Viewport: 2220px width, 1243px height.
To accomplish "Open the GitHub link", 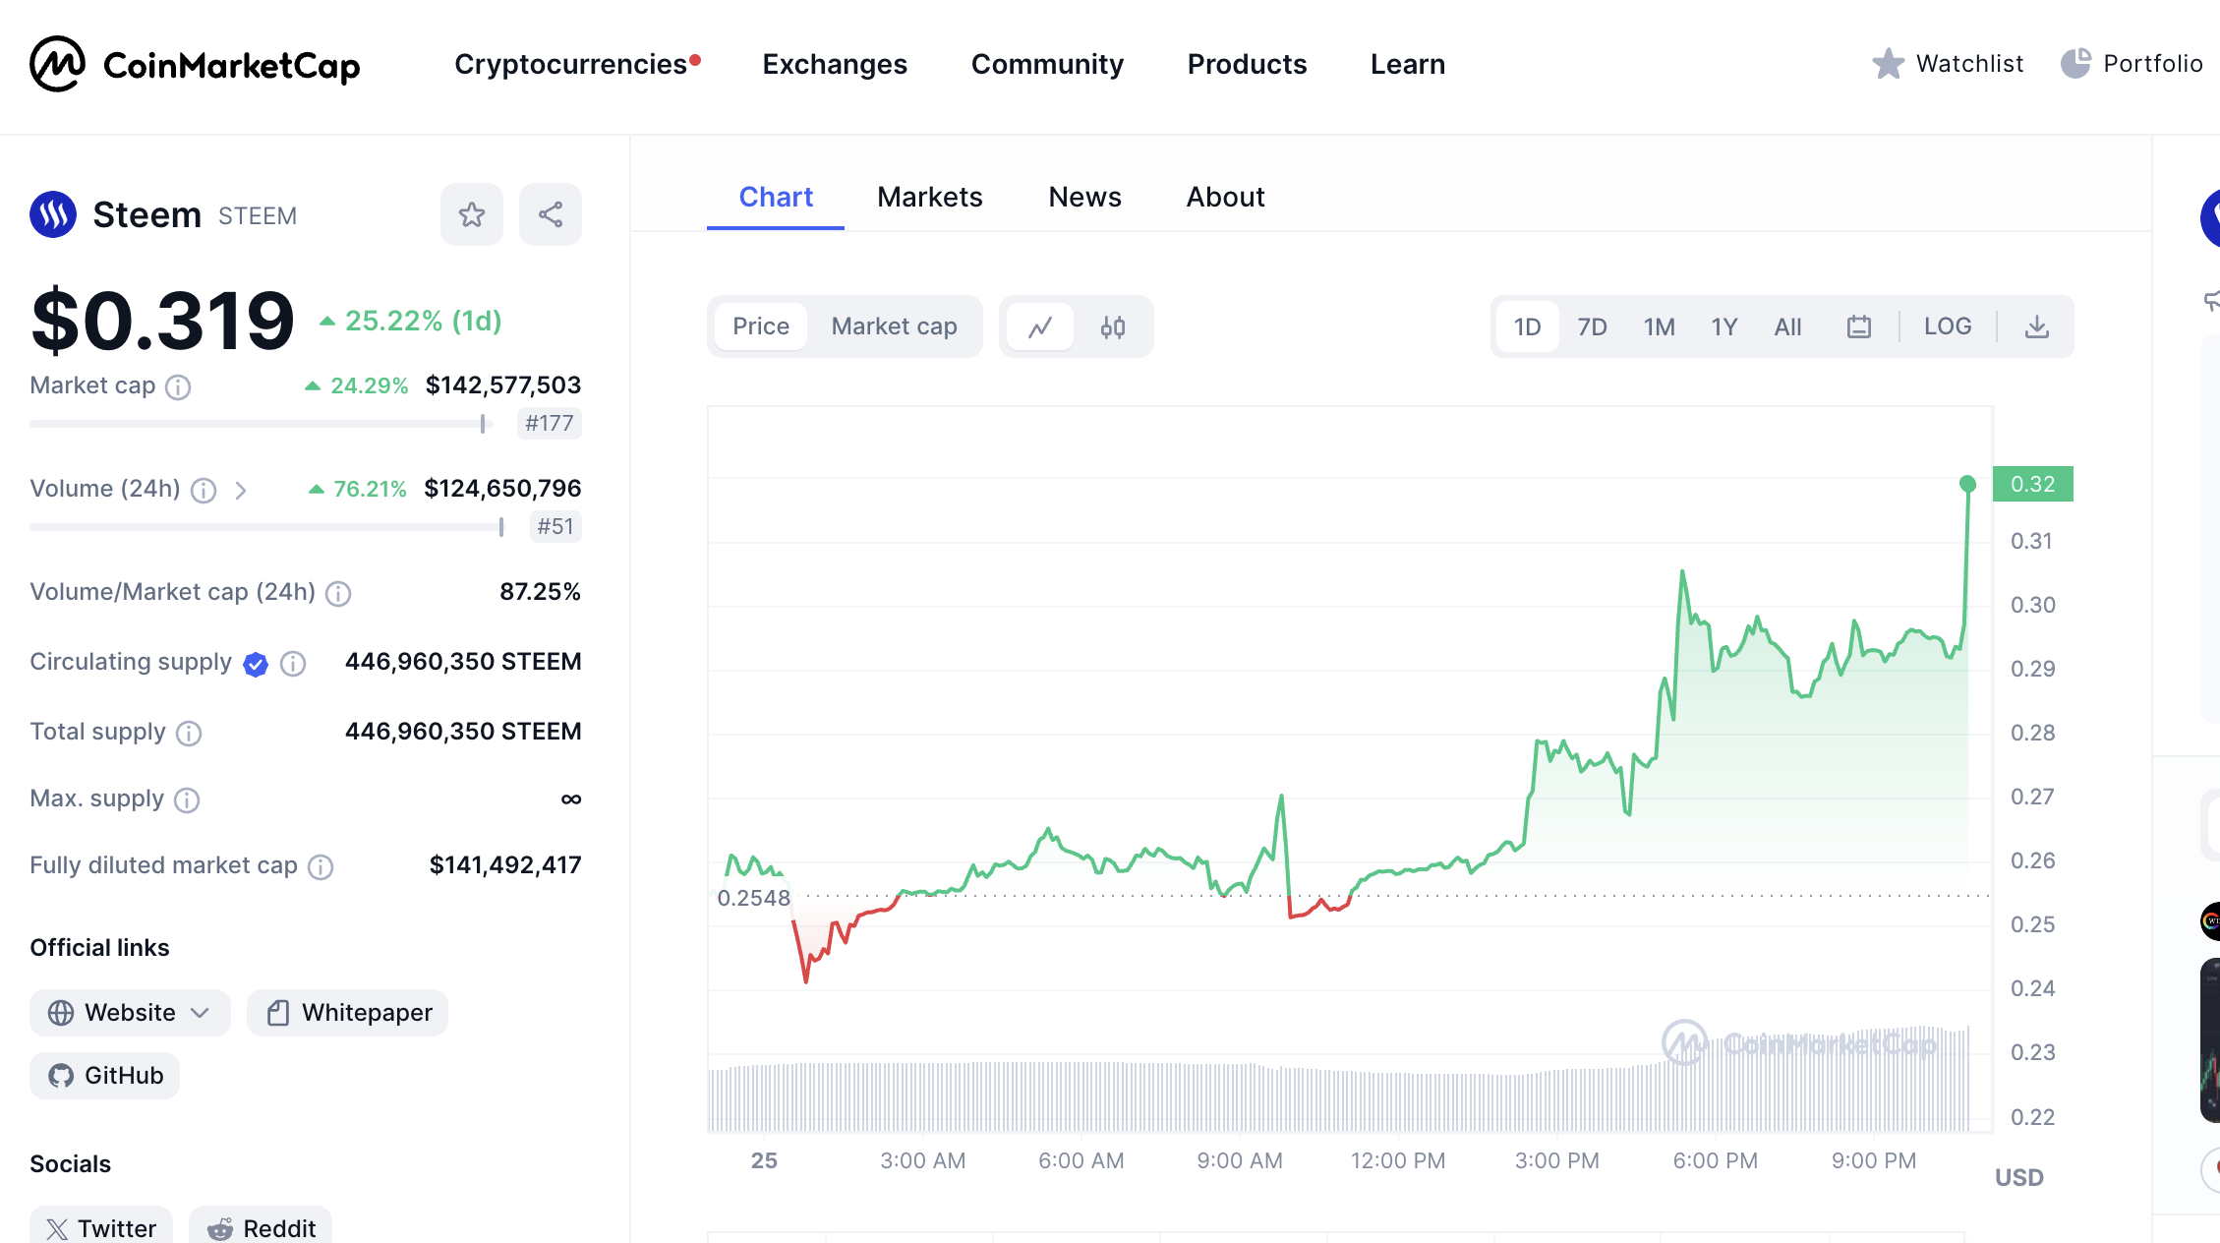I will (x=105, y=1076).
